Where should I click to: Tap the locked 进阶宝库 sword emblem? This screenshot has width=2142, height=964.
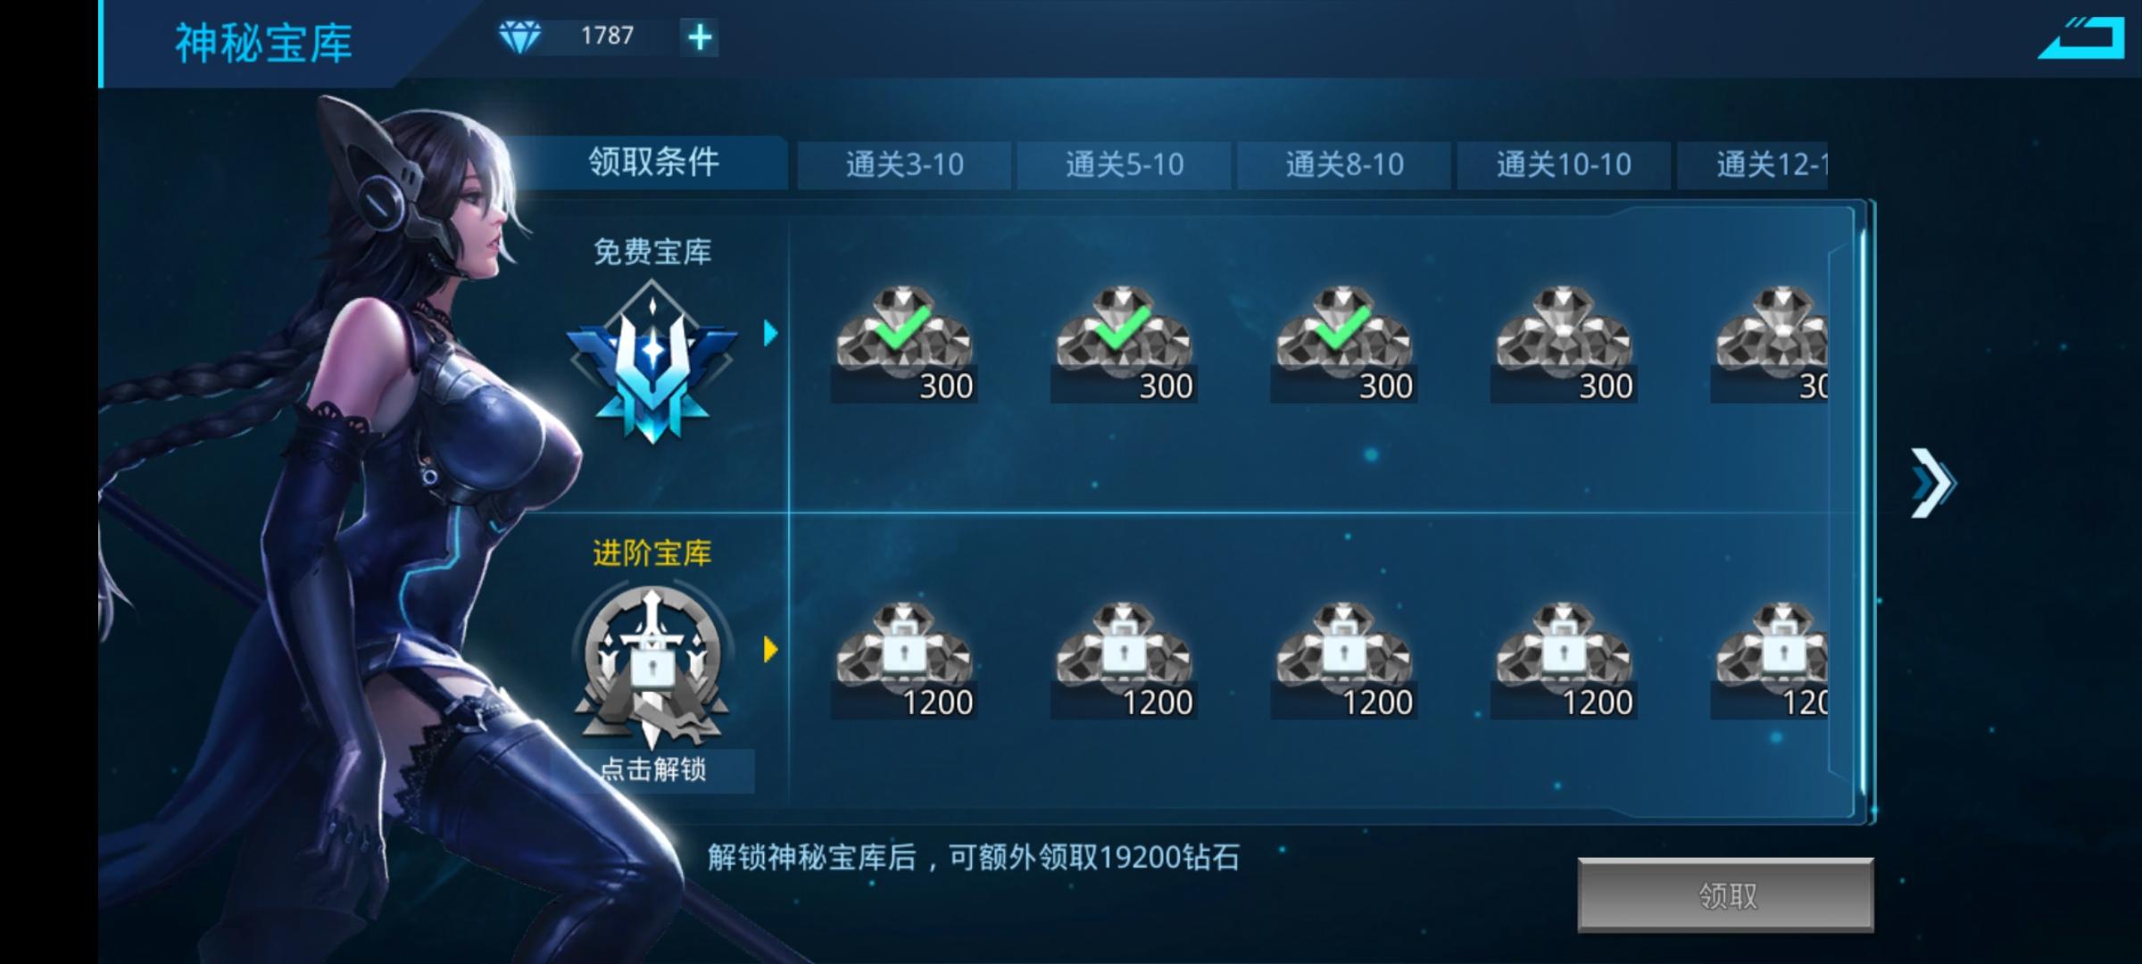point(652,665)
